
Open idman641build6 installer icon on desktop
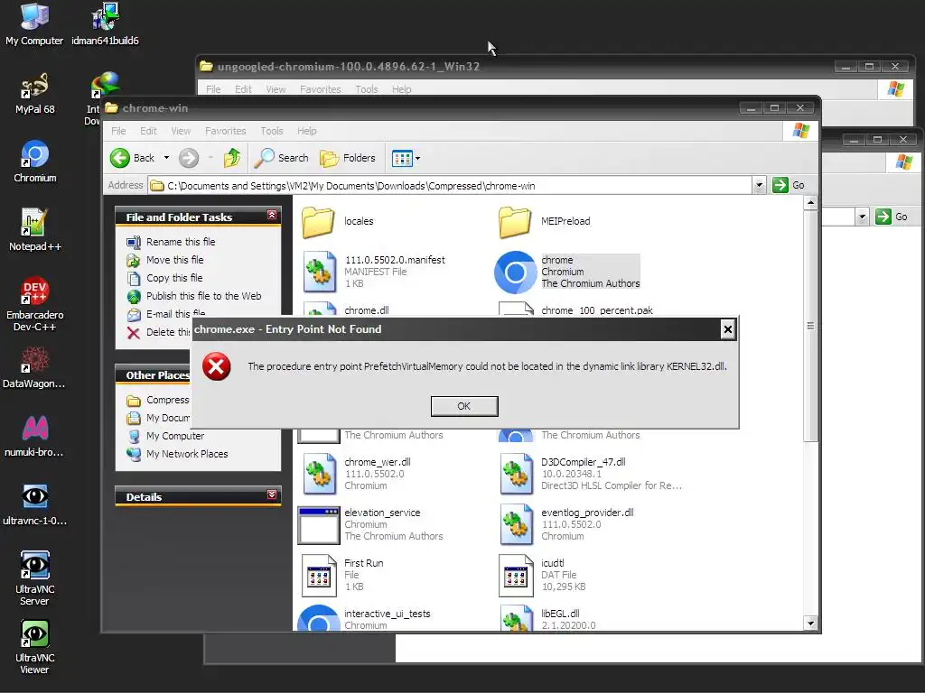(105, 23)
